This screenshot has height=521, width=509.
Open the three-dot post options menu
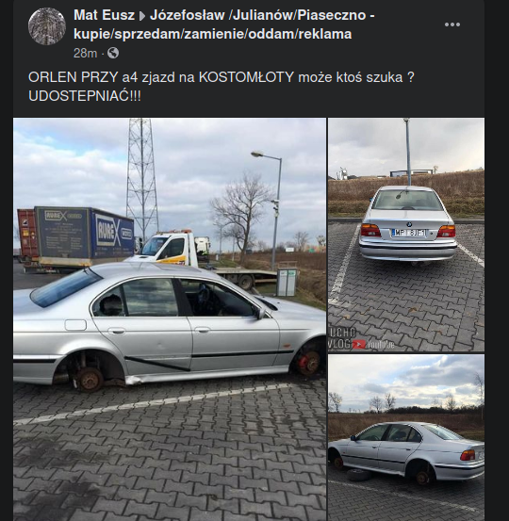click(x=452, y=24)
